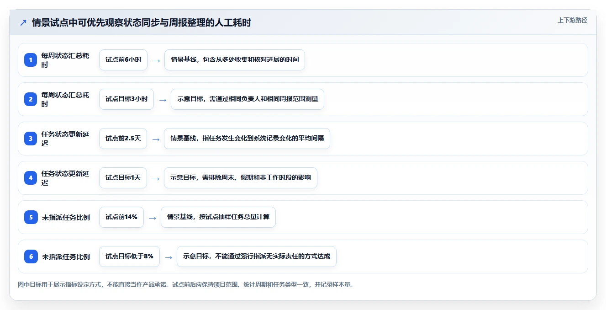The height and width of the screenshot is (310, 606).
Task: Click the description 按试点抽样任务总量计算
Action: coord(218,217)
